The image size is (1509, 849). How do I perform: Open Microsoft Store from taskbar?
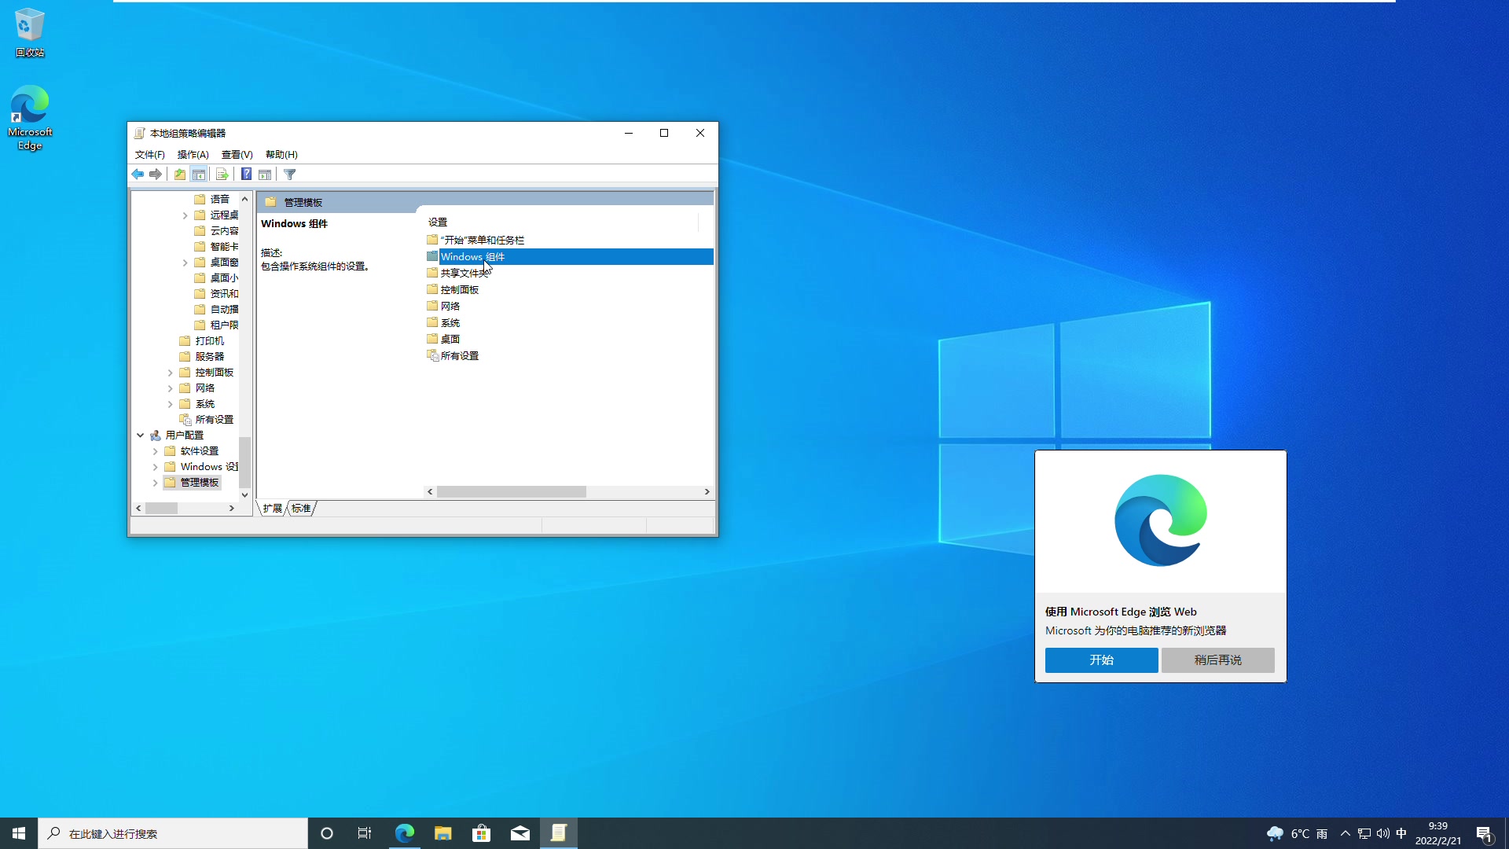481,833
